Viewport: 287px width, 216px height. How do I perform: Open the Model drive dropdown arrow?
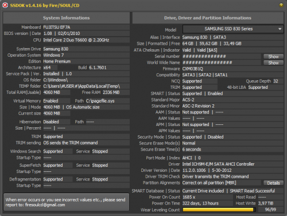(x=280, y=29)
